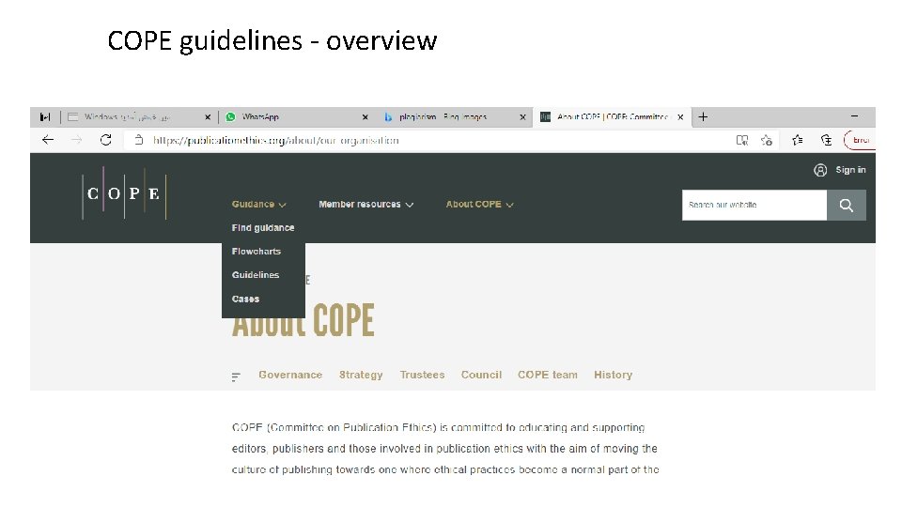Viewport: 902px width, 507px height.
Task: Click the browser forward arrow
Action: (x=76, y=140)
